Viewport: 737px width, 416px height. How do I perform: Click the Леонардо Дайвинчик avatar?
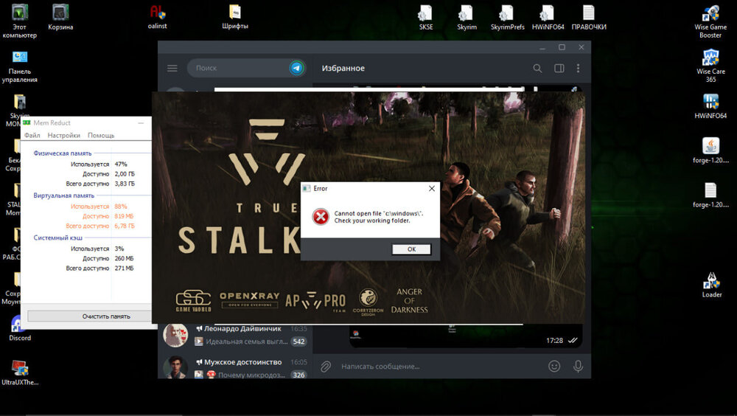pos(176,335)
